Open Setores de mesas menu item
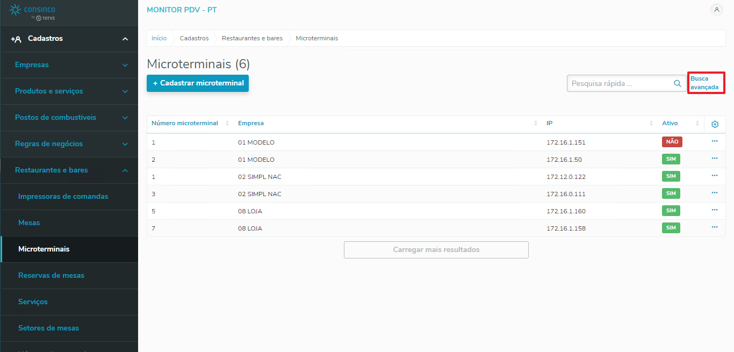This screenshot has width=734, height=352. 69,328
